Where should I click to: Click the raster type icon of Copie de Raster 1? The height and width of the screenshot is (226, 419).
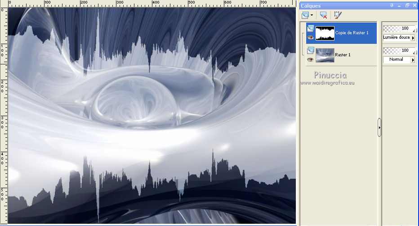311,28
